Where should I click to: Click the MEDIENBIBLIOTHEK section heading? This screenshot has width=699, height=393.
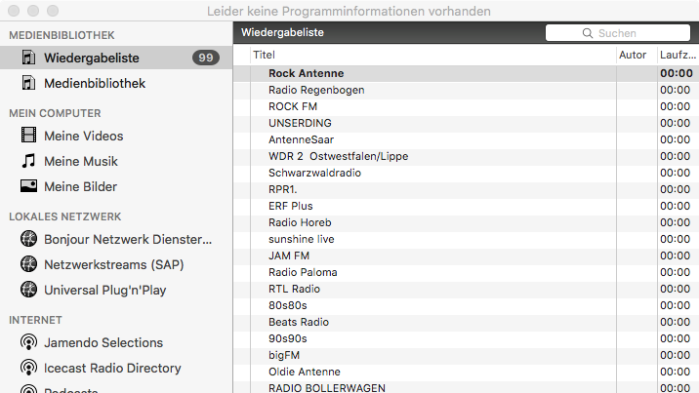click(62, 35)
